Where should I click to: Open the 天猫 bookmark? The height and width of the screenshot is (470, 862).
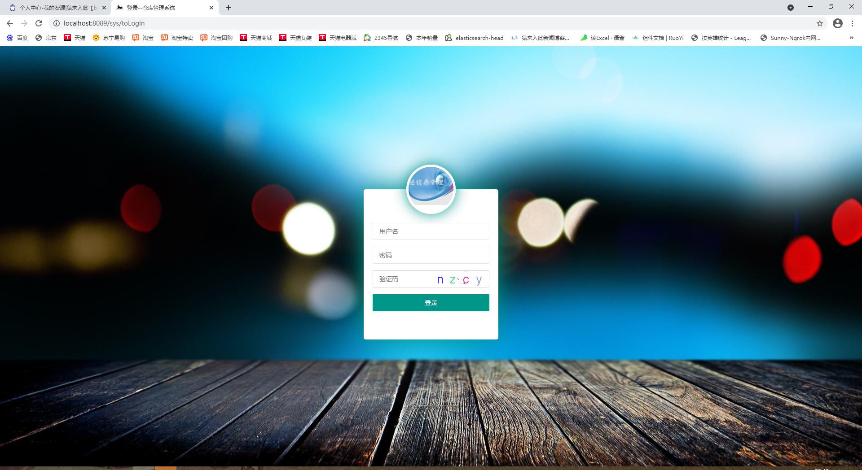click(x=75, y=38)
